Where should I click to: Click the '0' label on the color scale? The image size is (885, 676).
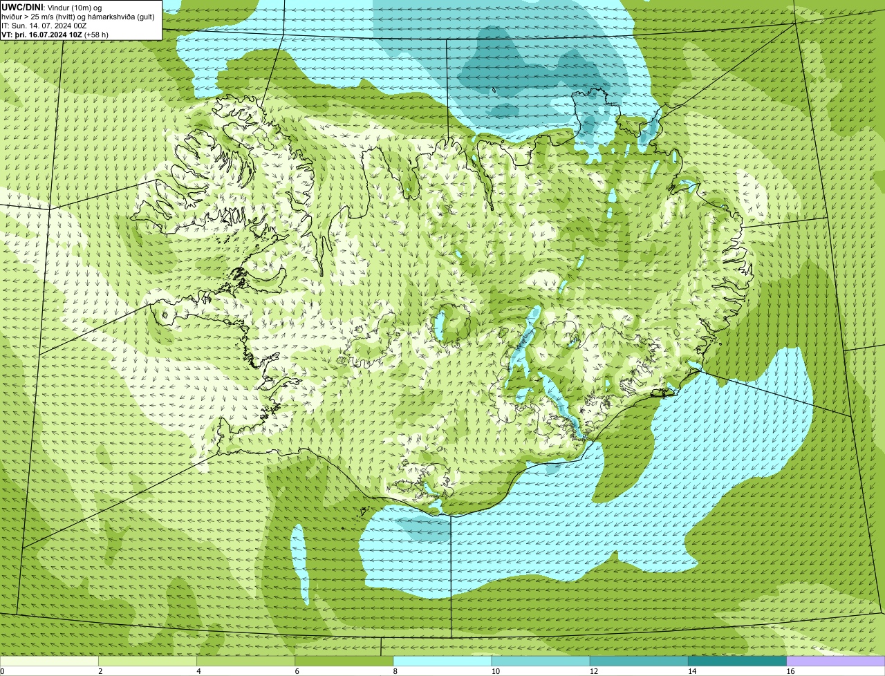[3, 671]
